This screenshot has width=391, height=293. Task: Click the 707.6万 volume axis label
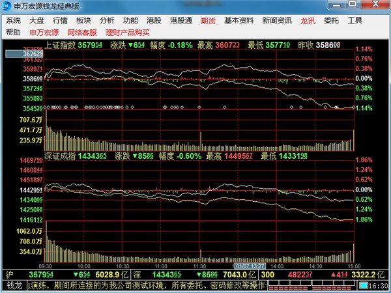point(31,120)
